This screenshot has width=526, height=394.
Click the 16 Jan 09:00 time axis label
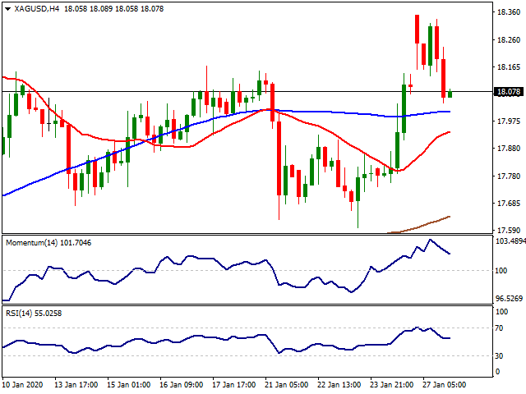pos(182,385)
